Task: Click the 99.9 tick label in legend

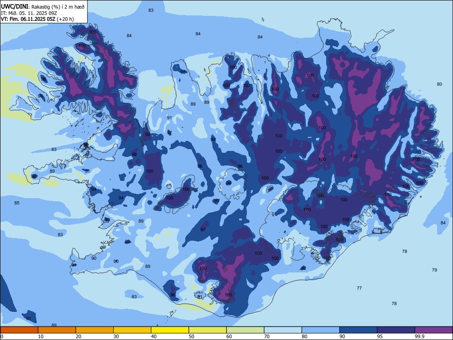Action: tap(419, 336)
